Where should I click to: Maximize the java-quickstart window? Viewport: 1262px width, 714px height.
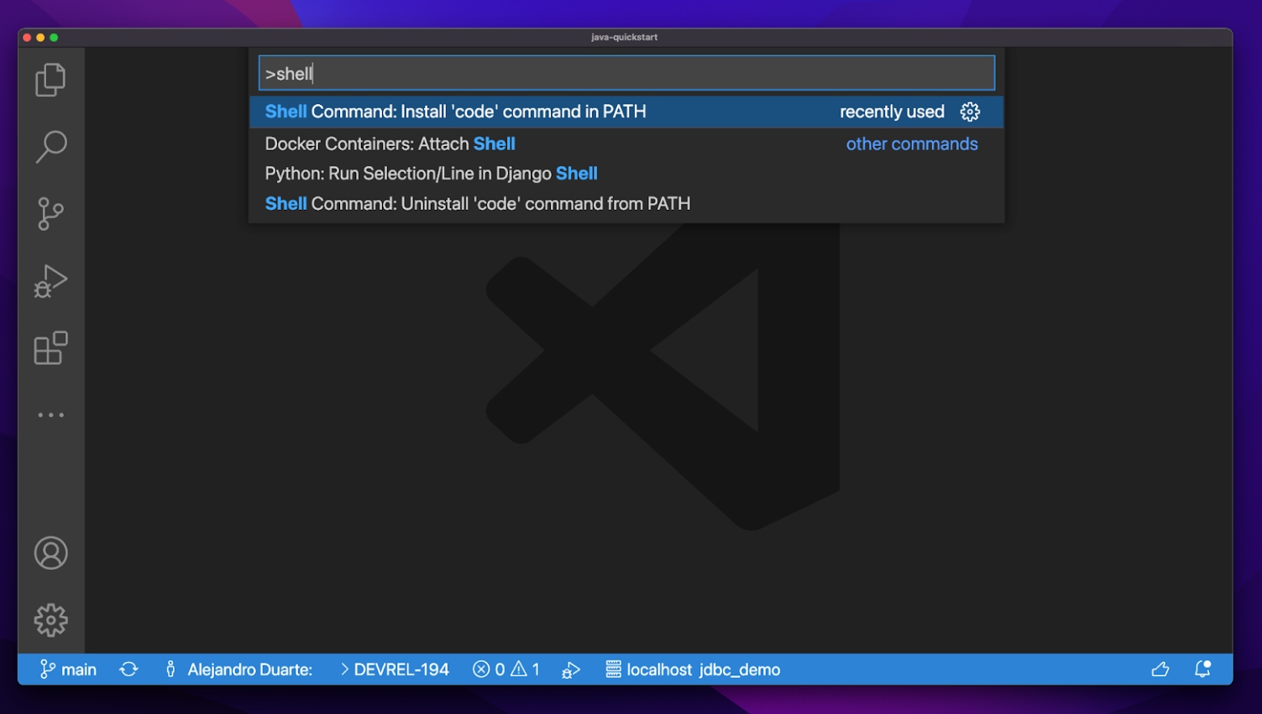pyautogui.click(x=54, y=38)
